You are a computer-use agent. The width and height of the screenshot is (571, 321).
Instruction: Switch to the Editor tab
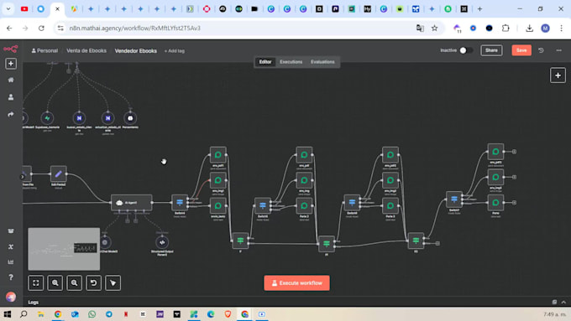pyautogui.click(x=265, y=62)
